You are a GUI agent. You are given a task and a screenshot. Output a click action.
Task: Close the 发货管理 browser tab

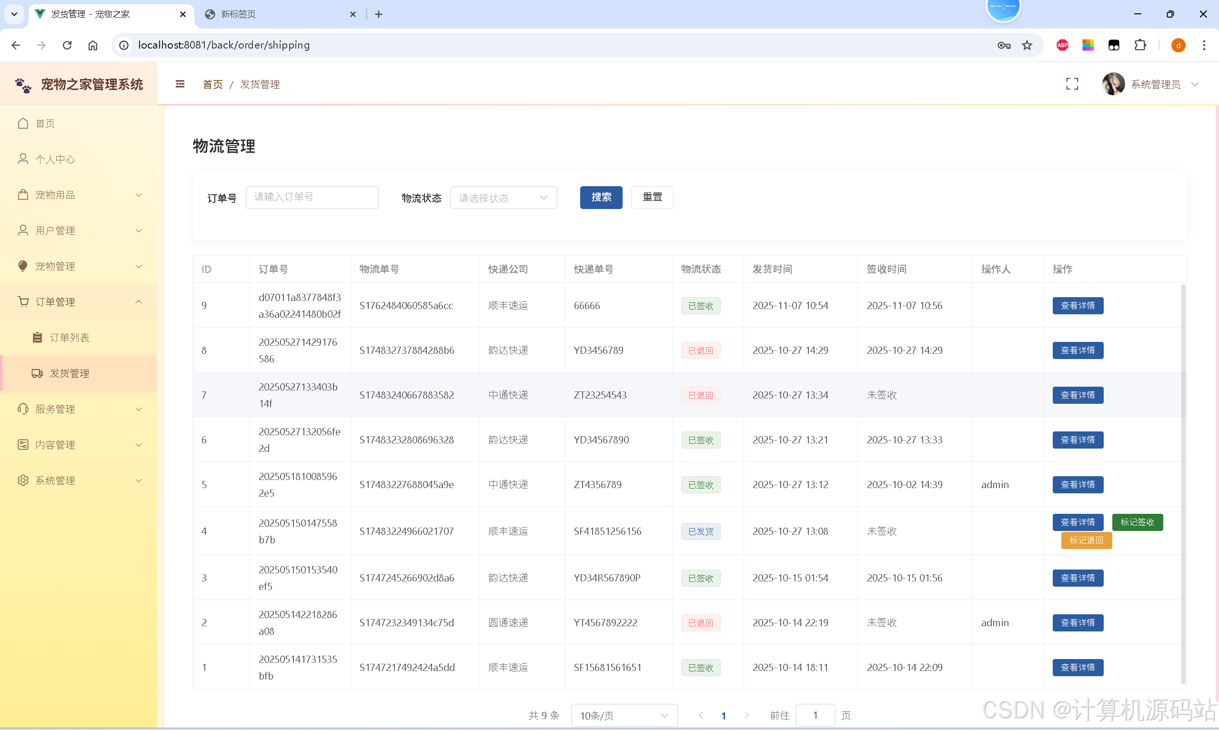coord(183,14)
